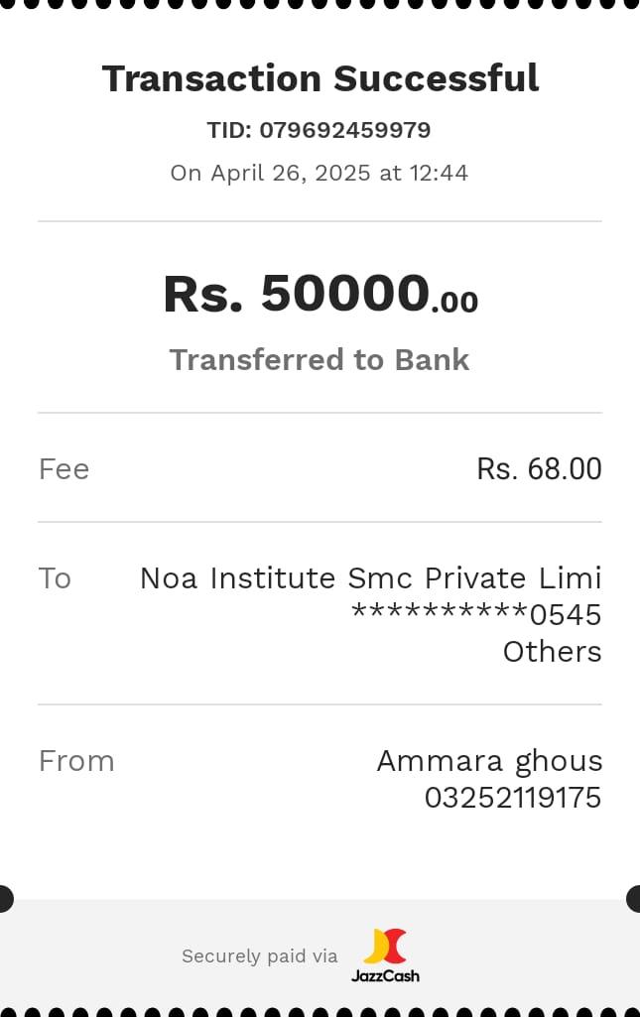Click the Others bank text
640x1017 pixels.
click(552, 651)
